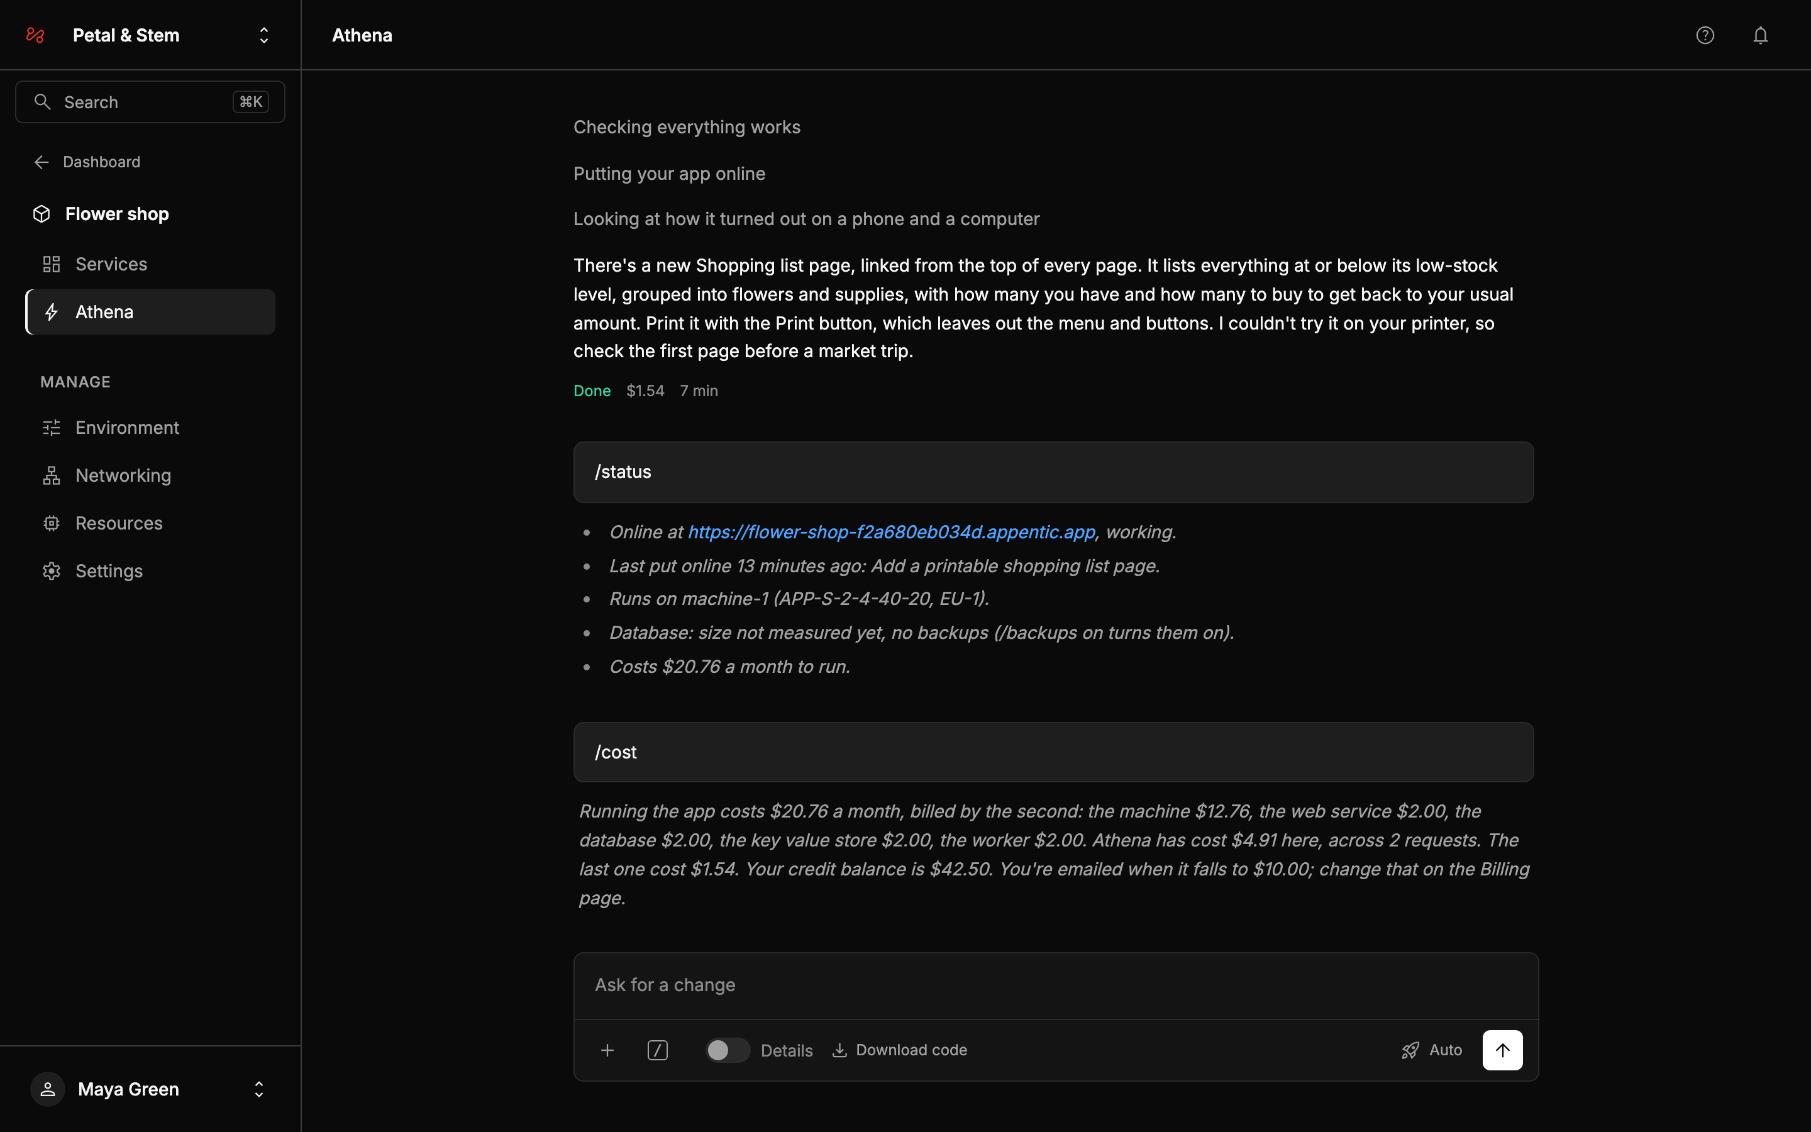
Task: Open project Settings
Action: 150,571
